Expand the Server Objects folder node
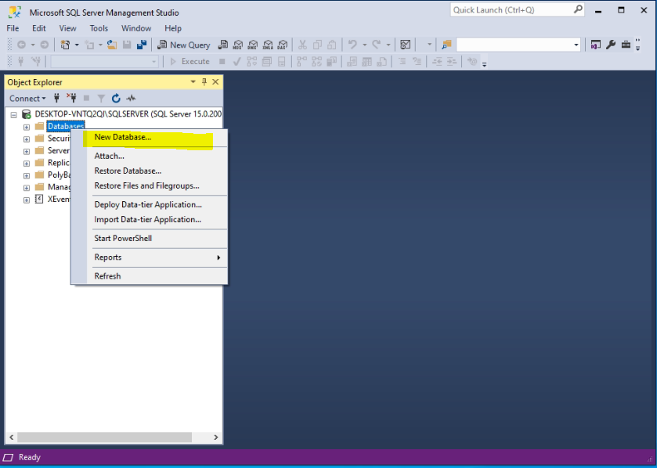Viewport: 657px width, 468px height. click(27, 151)
